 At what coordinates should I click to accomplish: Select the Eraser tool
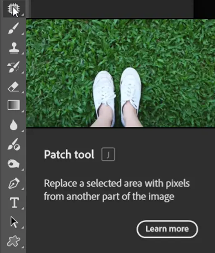(13, 86)
